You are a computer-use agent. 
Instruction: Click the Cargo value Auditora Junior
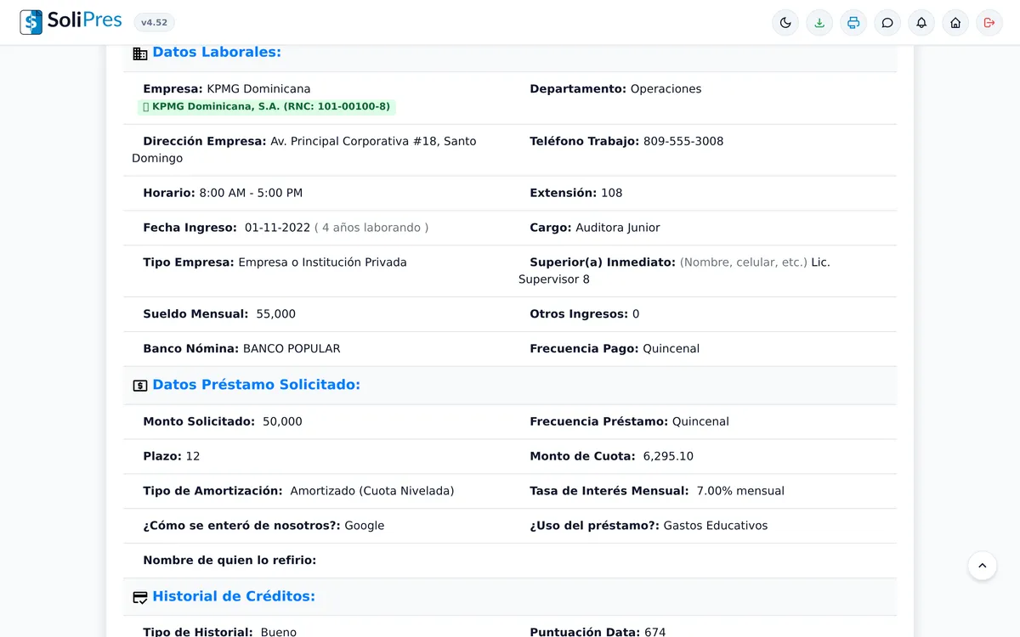[618, 228]
